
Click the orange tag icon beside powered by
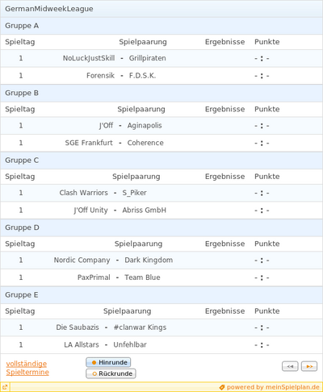pyautogui.click(x=222, y=387)
